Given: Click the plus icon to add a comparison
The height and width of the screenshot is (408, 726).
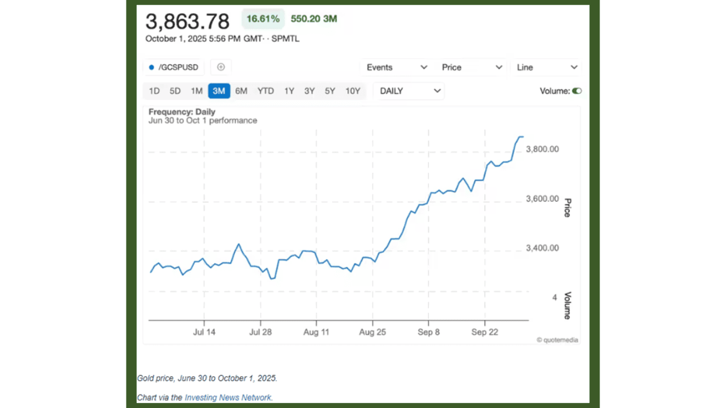Looking at the screenshot, I should coord(221,67).
